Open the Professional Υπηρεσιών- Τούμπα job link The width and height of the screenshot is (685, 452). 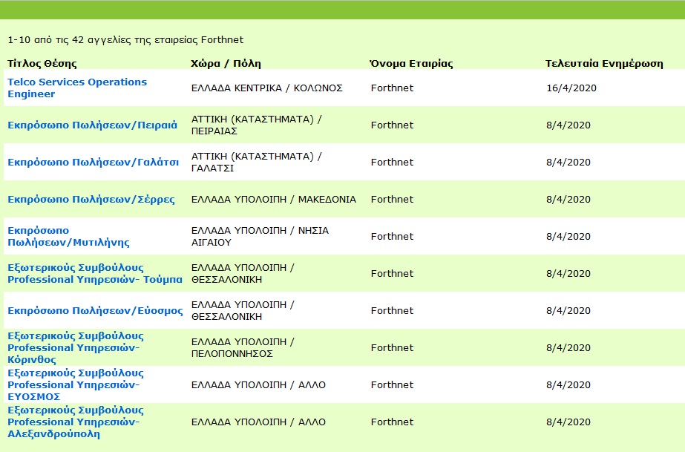point(95,273)
